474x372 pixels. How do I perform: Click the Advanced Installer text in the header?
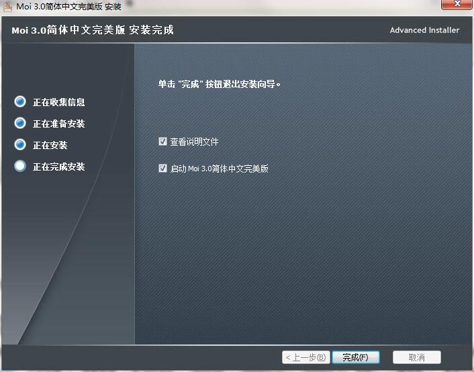click(424, 30)
